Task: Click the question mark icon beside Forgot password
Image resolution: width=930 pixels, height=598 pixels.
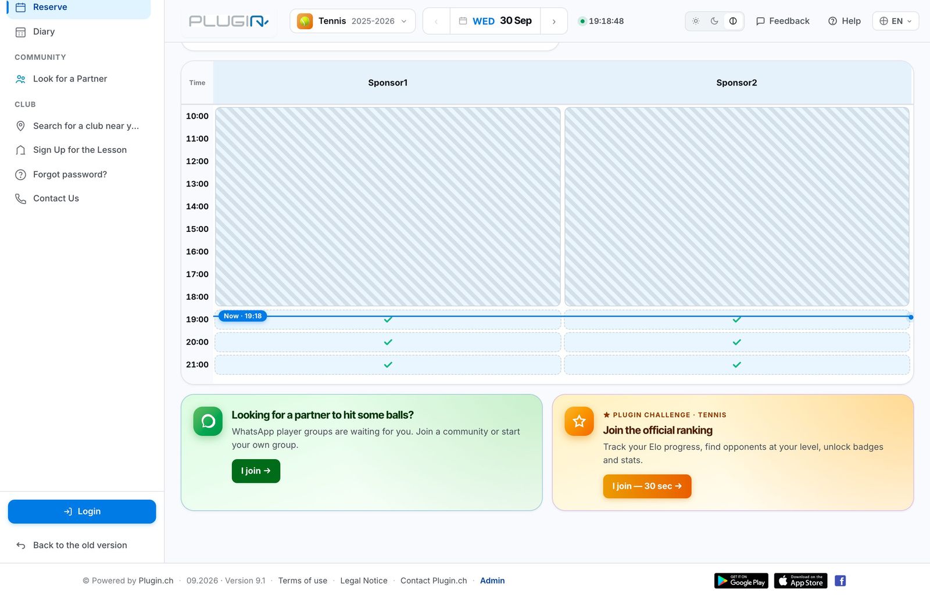Action: (x=20, y=174)
